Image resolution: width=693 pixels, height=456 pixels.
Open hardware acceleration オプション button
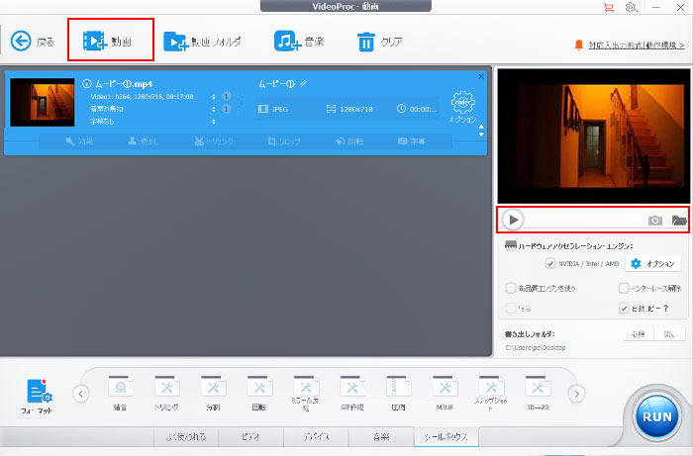click(x=652, y=263)
